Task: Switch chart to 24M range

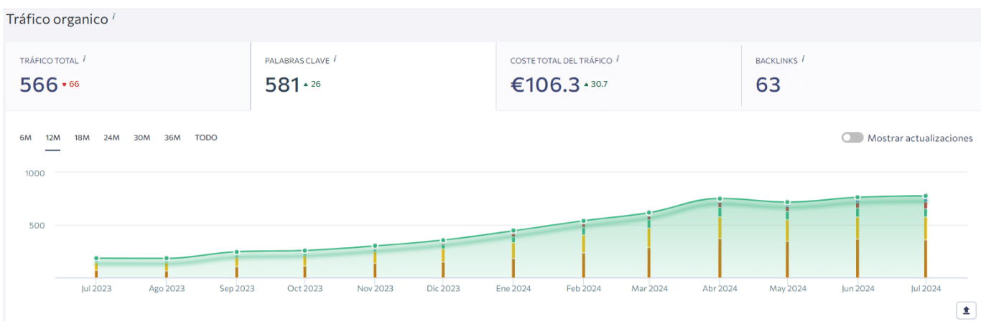Action: point(111,138)
